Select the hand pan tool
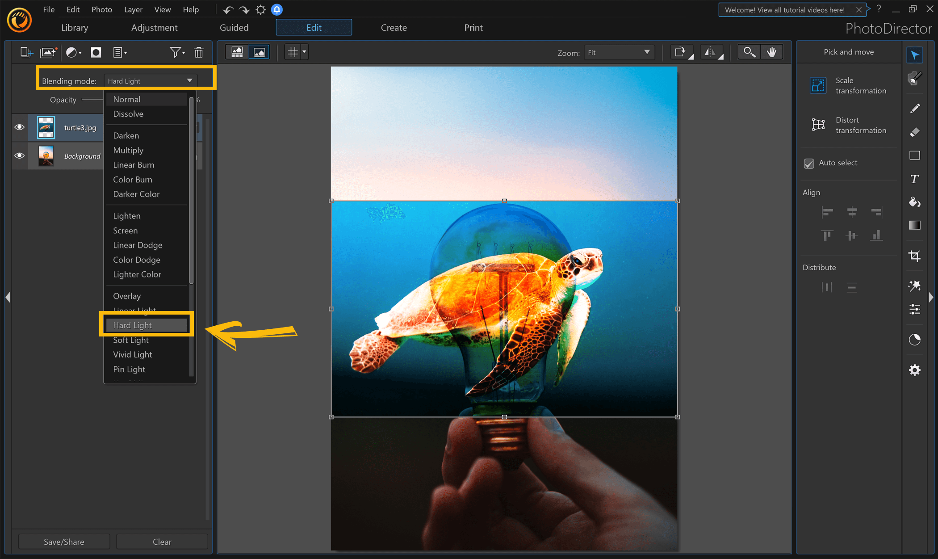Image resolution: width=938 pixels, height=559 pixels. [x=772, y=52]
